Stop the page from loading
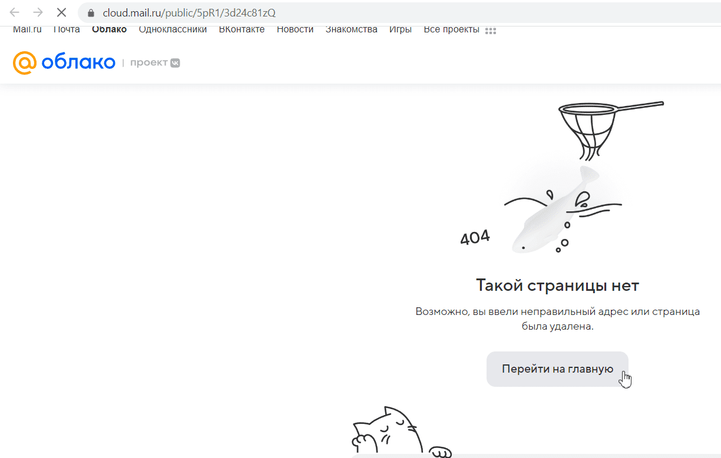Screen dimensions: 721x458 (61, 12)
